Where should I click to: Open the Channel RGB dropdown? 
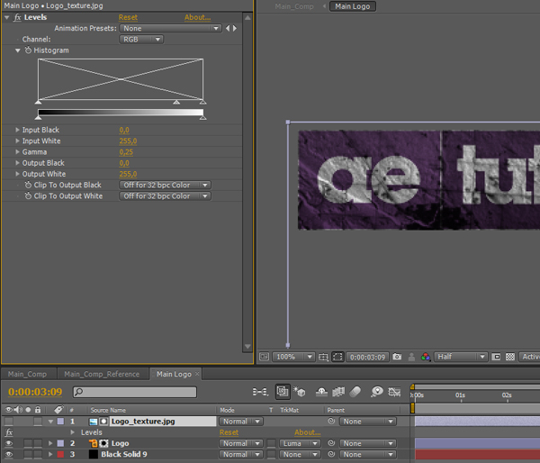click(x=142, y=40)
